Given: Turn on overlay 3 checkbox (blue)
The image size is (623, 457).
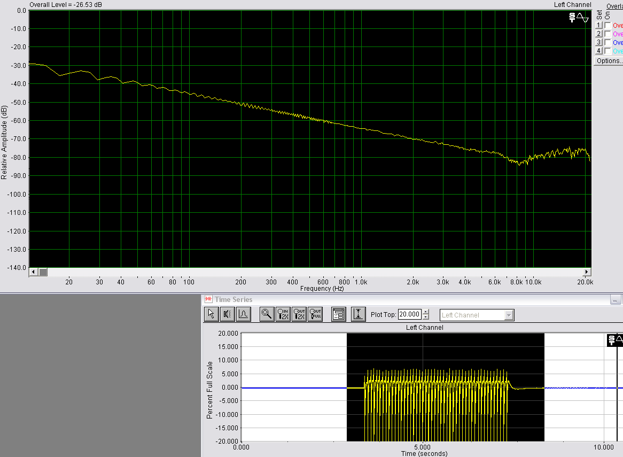Looking at the screenshot, I should pyautogui.click(x=608, y=42).
